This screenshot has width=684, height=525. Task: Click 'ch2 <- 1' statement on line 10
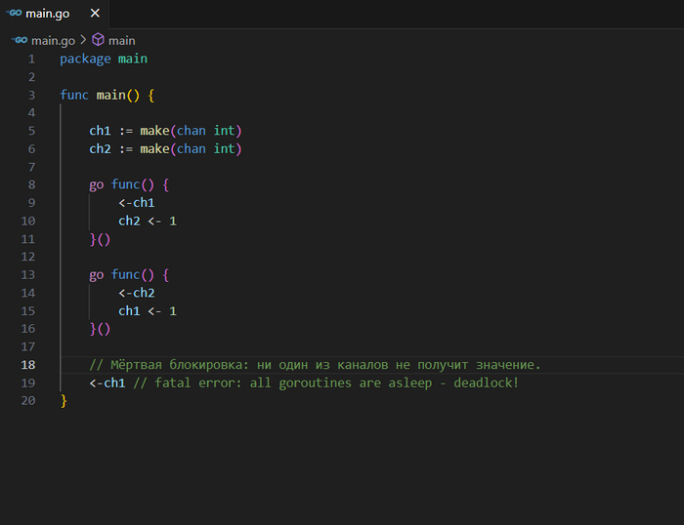pos(148,221)
